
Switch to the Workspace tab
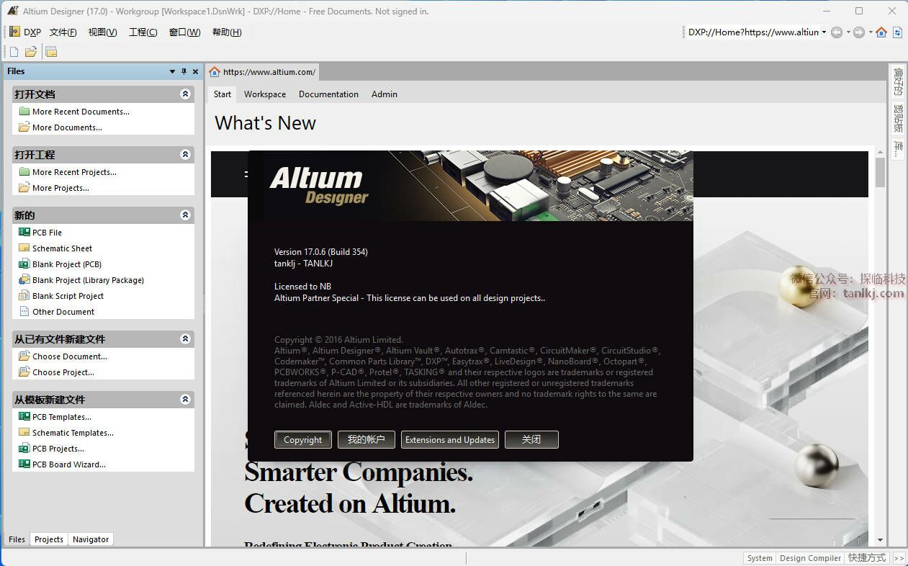coord(265,94)
